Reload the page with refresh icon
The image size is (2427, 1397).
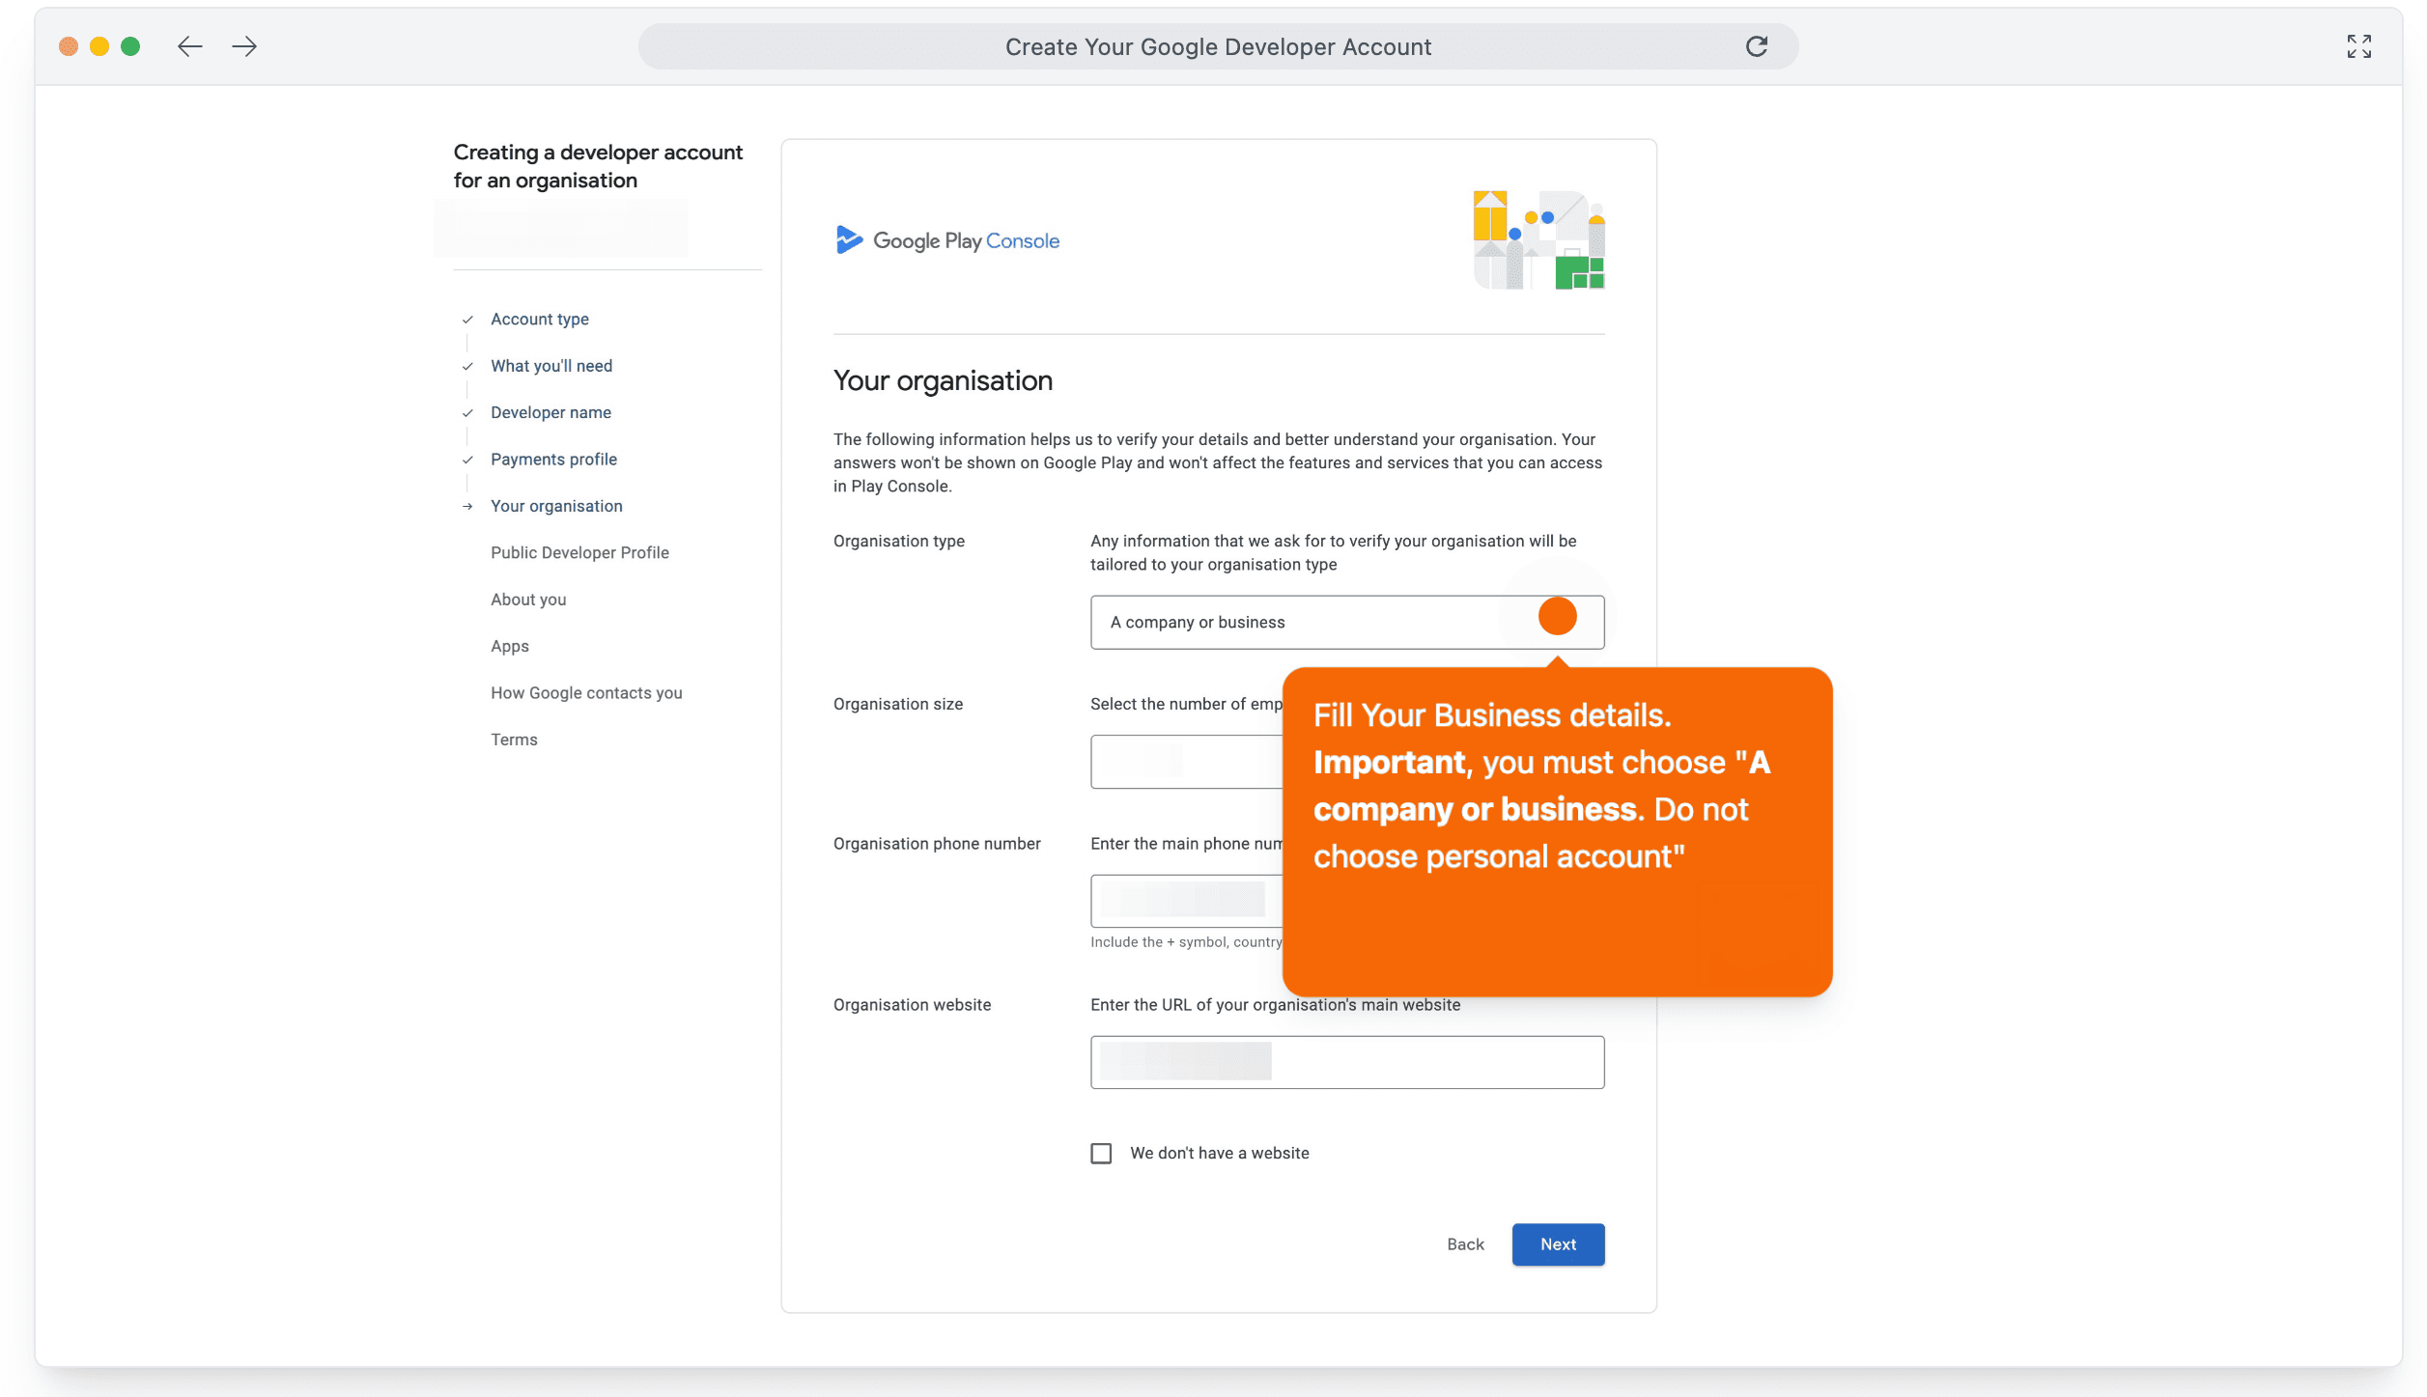click(1756, 46)
